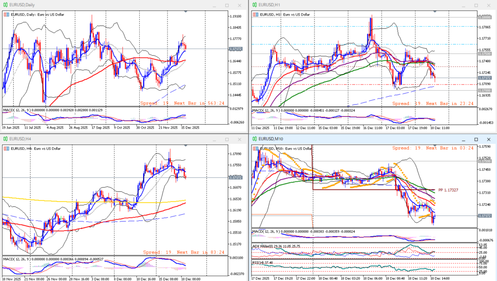The height and width of the screenshot is (281, 497).
Task: Click the EURUSD,Daily window title bar icon
Action: pyautogui.click(x=5, y=5)
